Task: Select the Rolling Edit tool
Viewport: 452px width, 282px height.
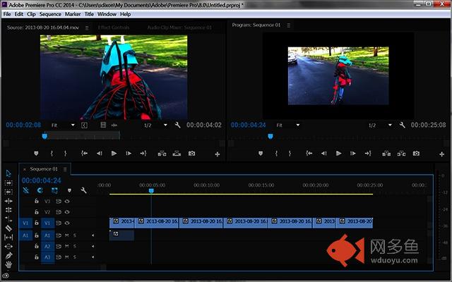Action: click(8, 210)
